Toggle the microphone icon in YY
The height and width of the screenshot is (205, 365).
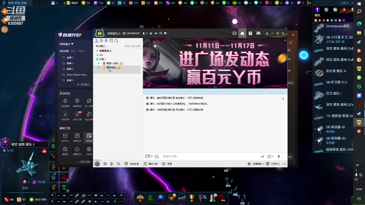111,164
